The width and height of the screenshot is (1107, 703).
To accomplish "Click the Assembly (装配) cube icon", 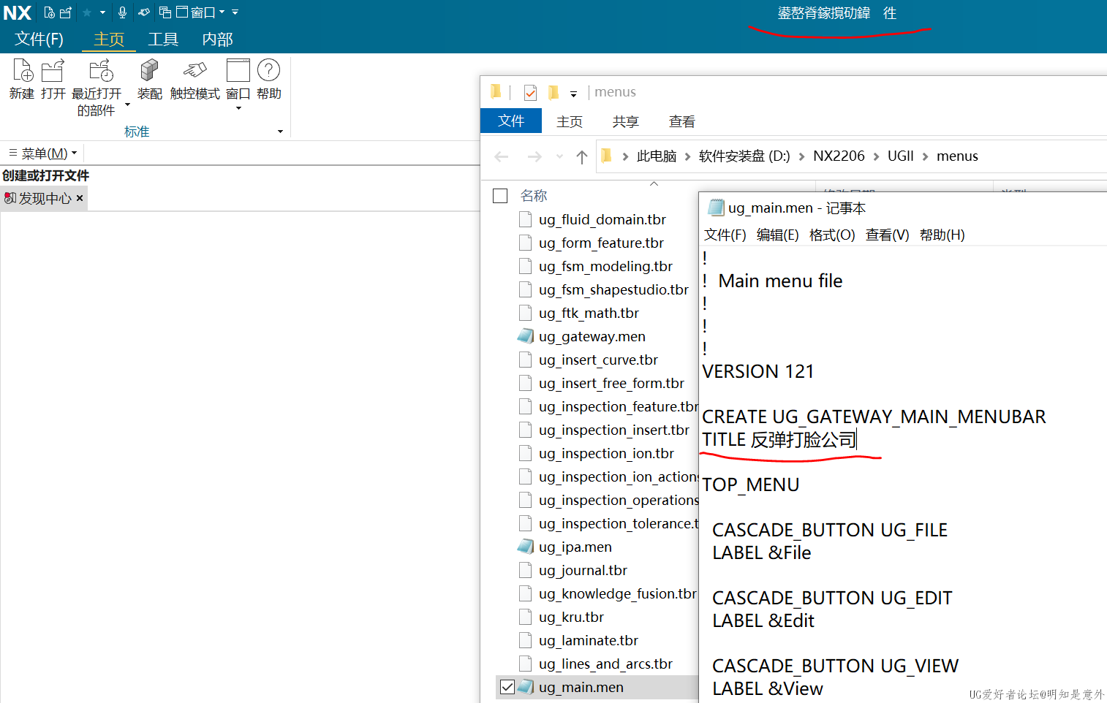I will (x=149, y=71).
